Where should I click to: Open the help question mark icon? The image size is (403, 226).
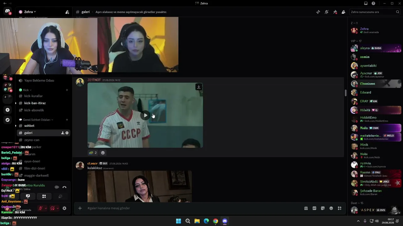373,3
